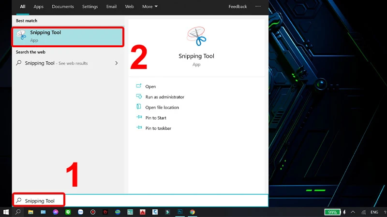Open Messenger from the taskbar
Viewport: 387px width, 217px height.
pyautogui.click(x=56, y=212)
